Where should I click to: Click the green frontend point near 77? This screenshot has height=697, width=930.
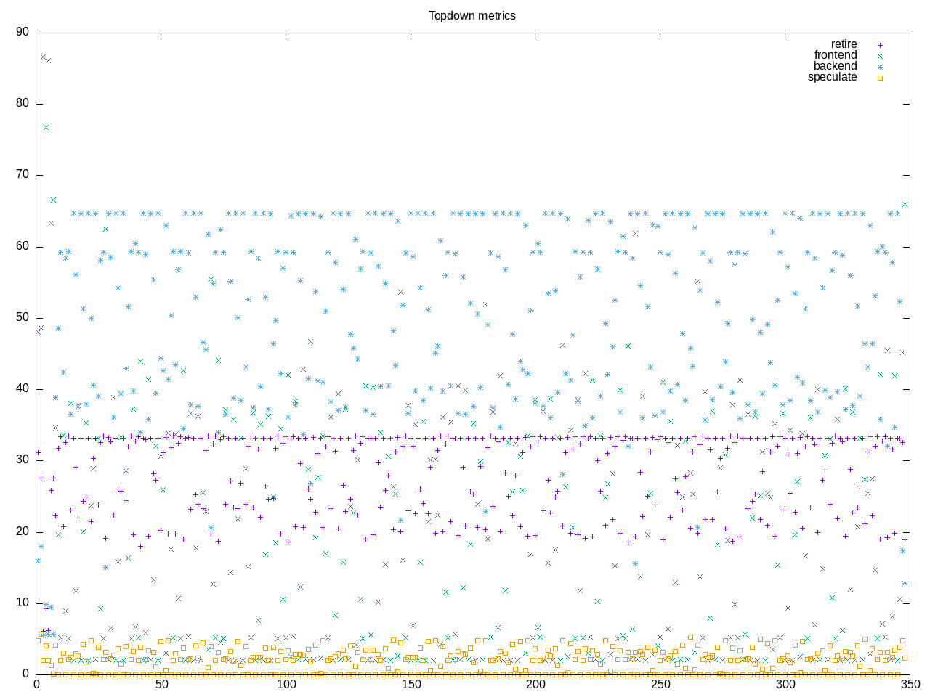(46, 127)
